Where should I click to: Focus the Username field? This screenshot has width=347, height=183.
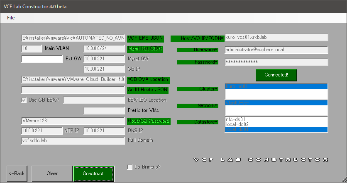click(x=276, y=50)
